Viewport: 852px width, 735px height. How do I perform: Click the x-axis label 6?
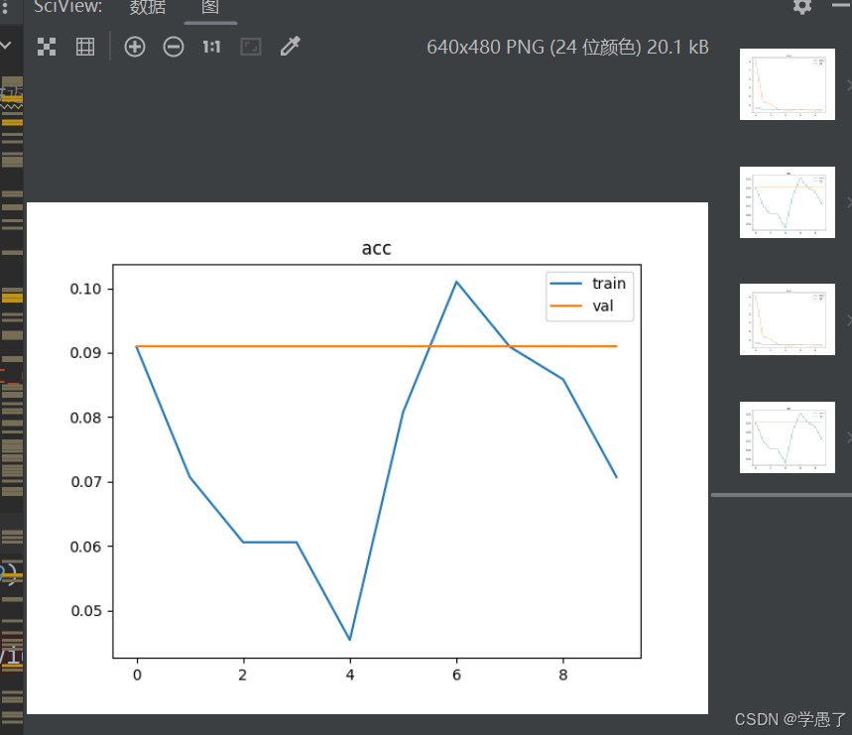(x=456, y=674)
